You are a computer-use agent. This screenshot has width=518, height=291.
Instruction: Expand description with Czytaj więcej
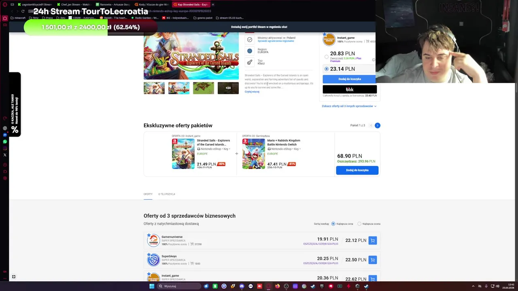coord(252,92)
